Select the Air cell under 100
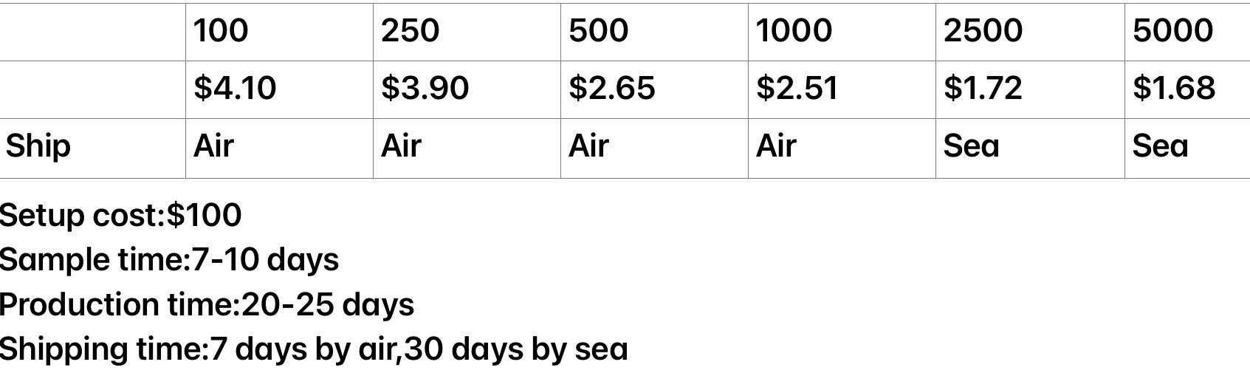This screenshot has height=373, width=1250. click(279, 148)
